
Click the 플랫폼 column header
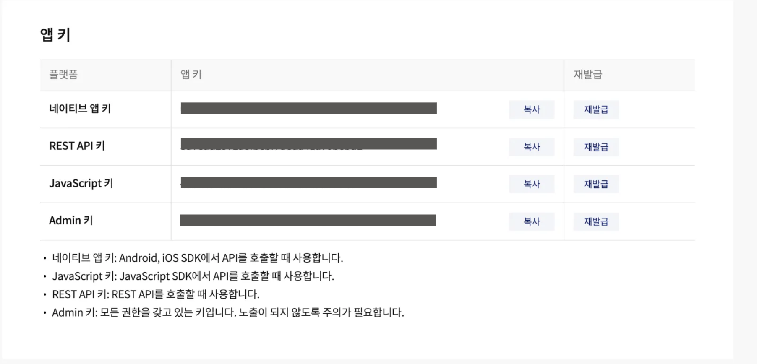(x=63, y=75)
